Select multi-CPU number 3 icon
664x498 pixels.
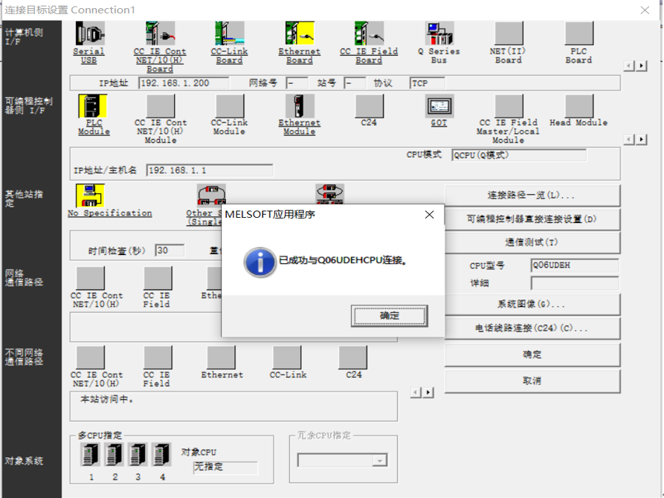tap(138, 454)
